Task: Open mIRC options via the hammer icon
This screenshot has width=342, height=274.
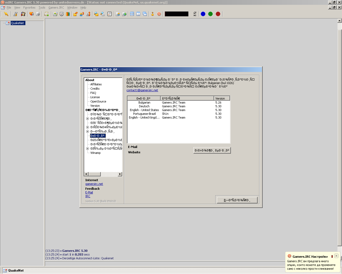Action: [15, 14]
